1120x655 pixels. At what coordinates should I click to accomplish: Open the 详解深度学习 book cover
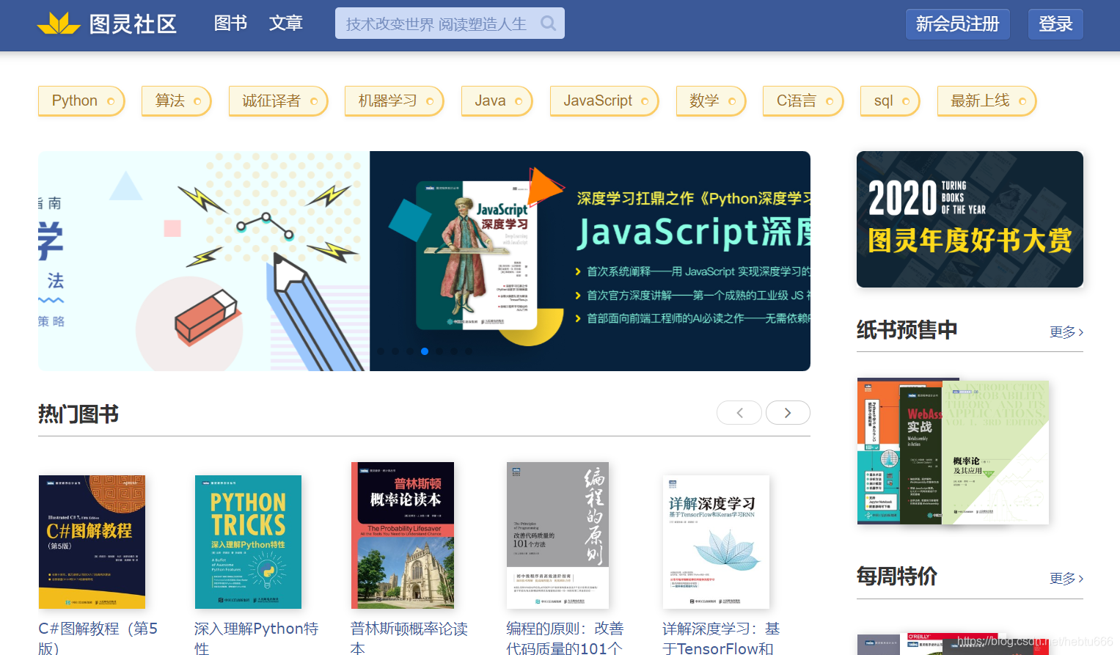point(716,542)
